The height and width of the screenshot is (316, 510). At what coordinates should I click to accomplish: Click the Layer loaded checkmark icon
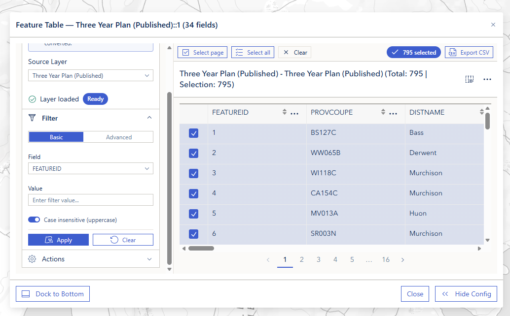coord(32,99)
